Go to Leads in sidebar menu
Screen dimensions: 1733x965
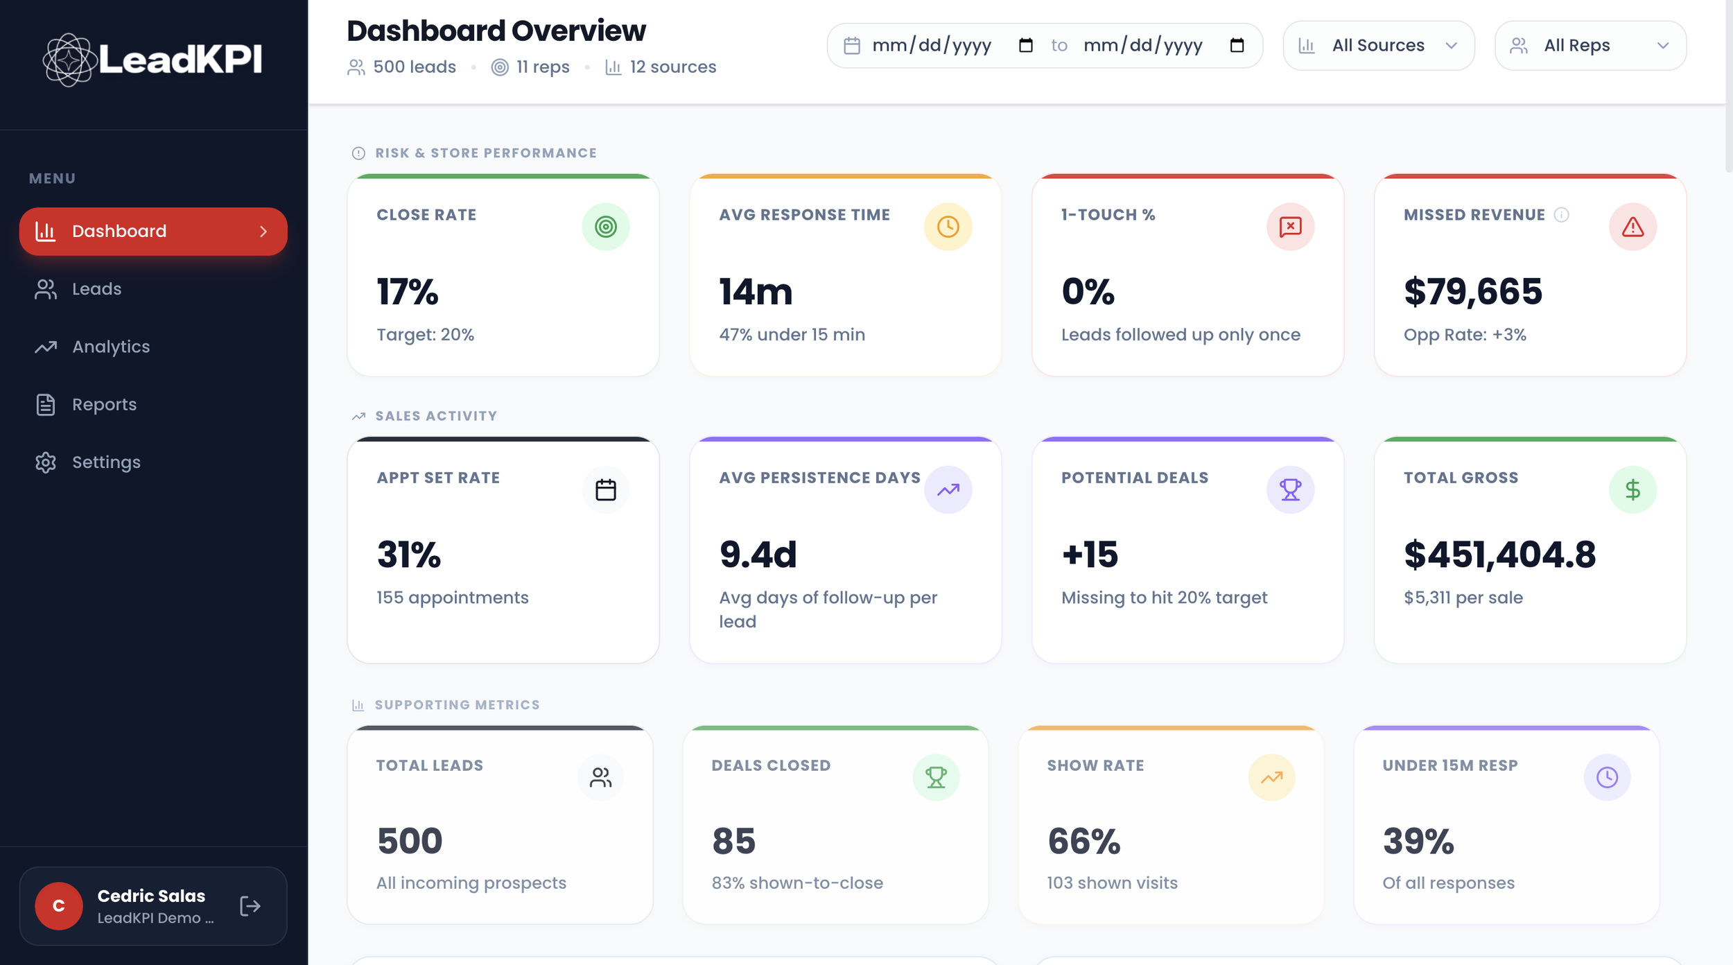pos(96,289)
